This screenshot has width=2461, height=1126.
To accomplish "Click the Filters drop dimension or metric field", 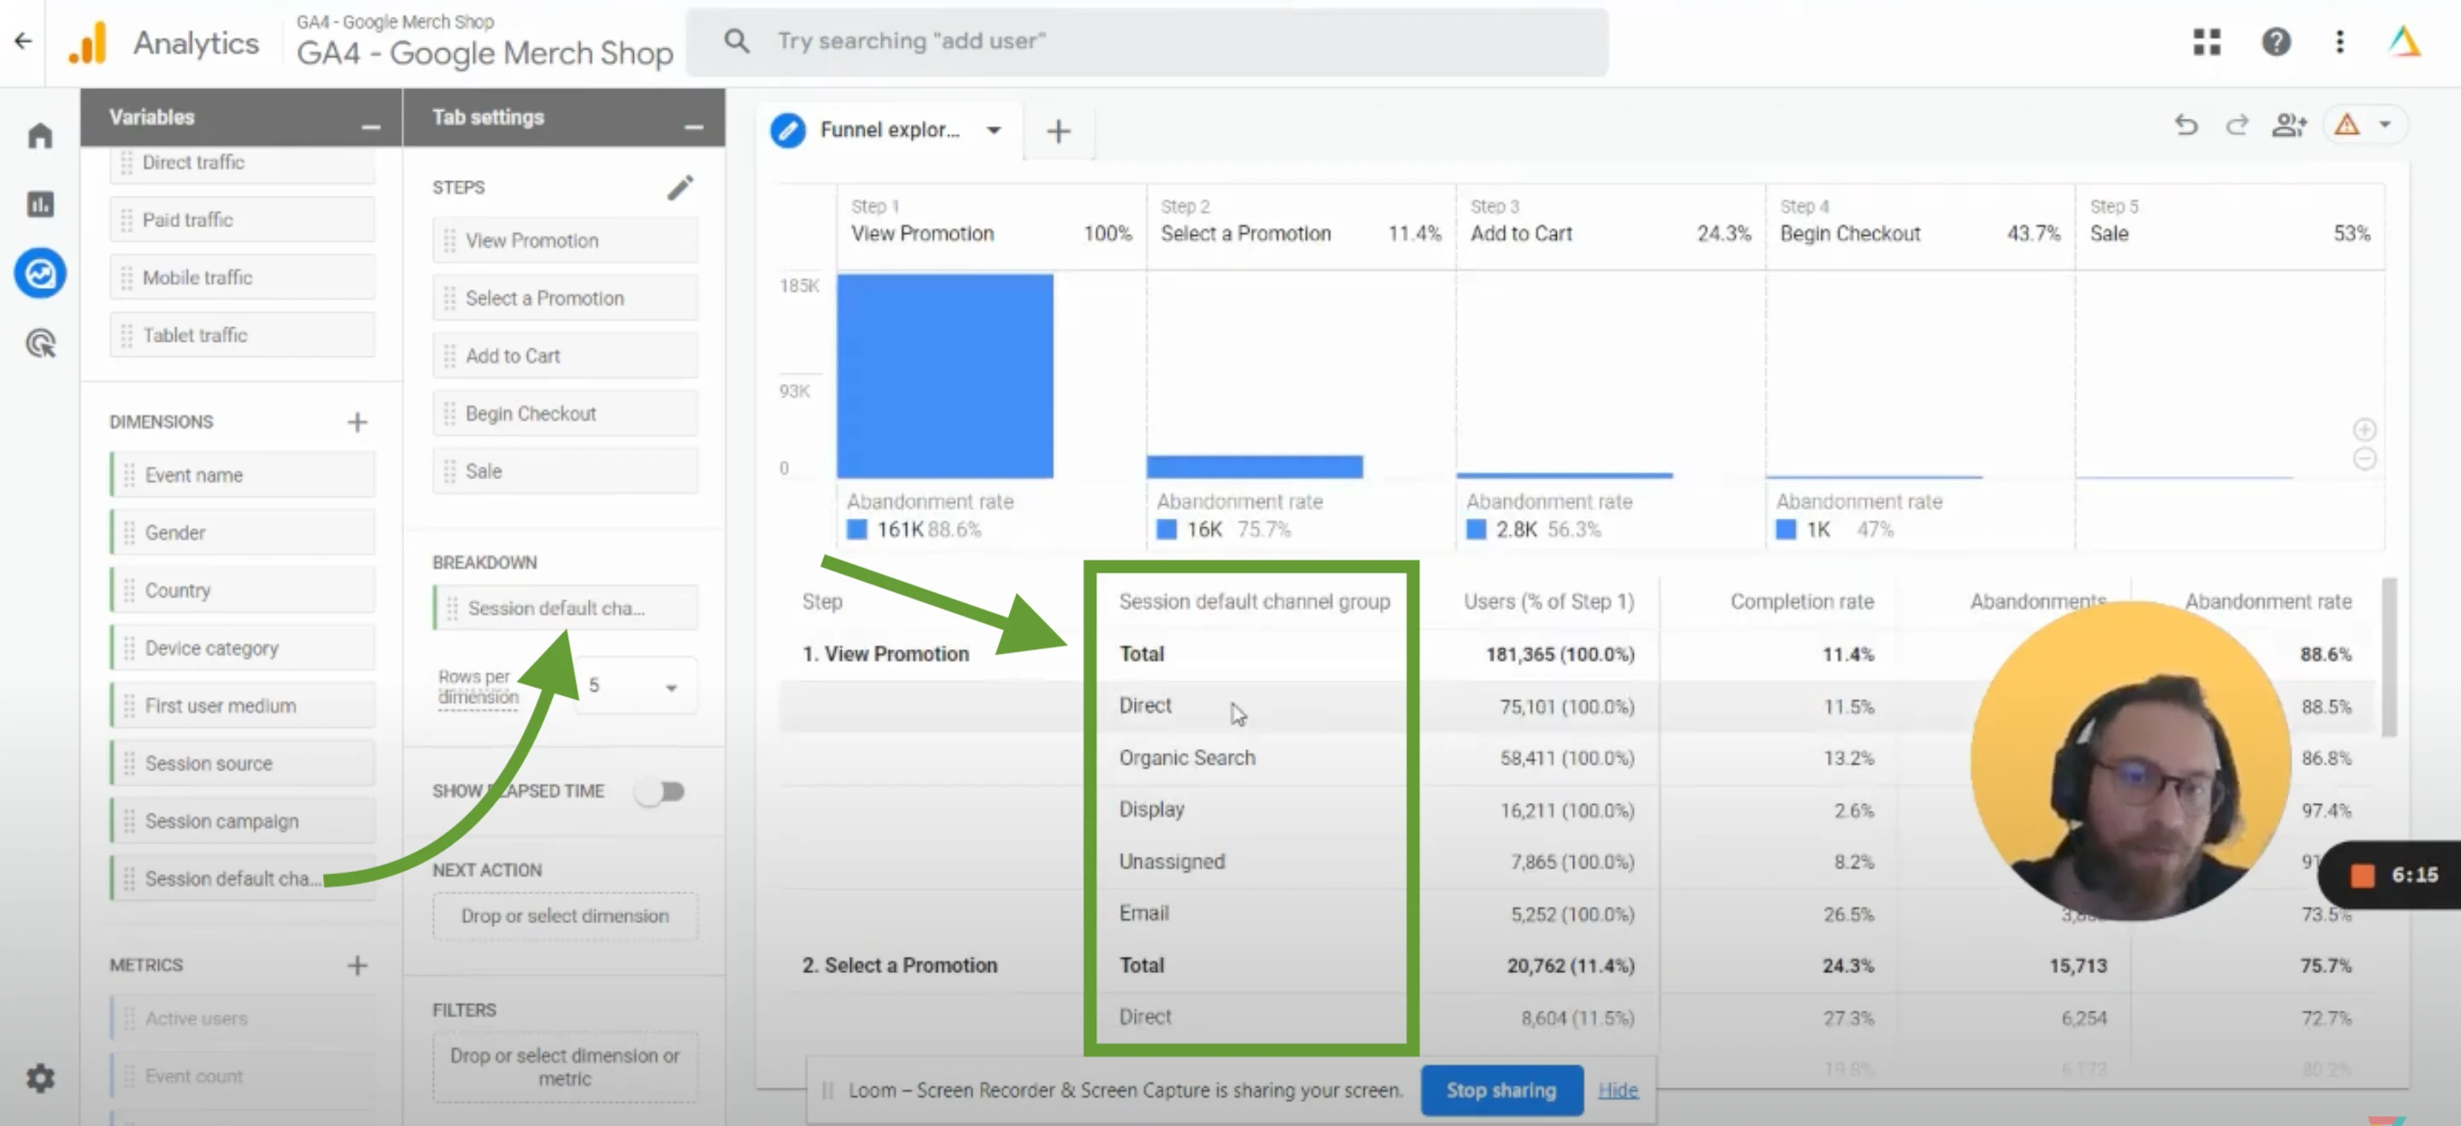I will click(566, 1067).
